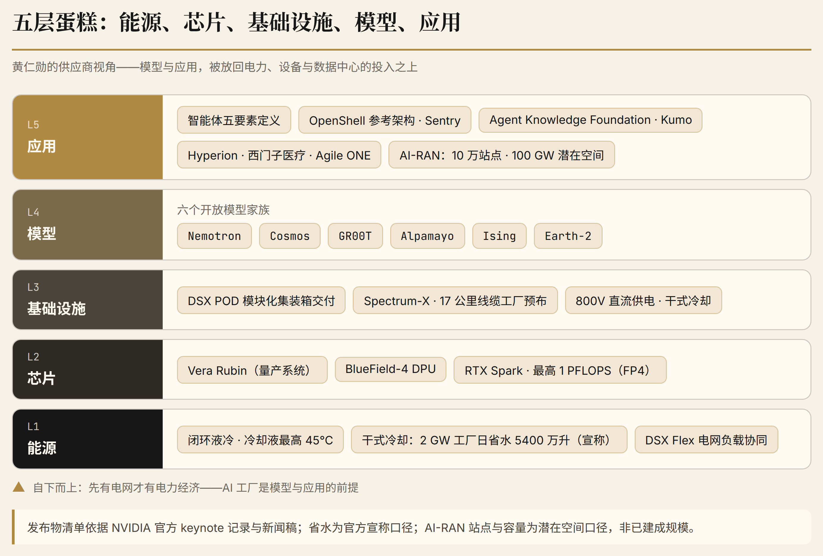
Task: Click DSX Flex 电网负载协同 chip
Action: pos(706,440)
